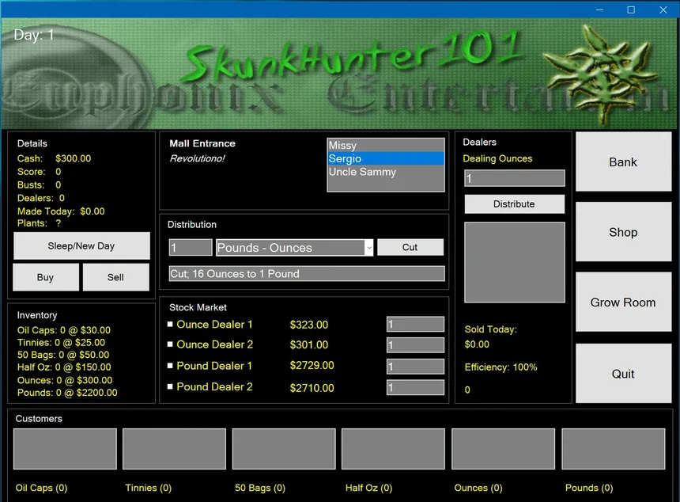
Task: Click the Dealers list box below Distribute
Action: [514, 262]
